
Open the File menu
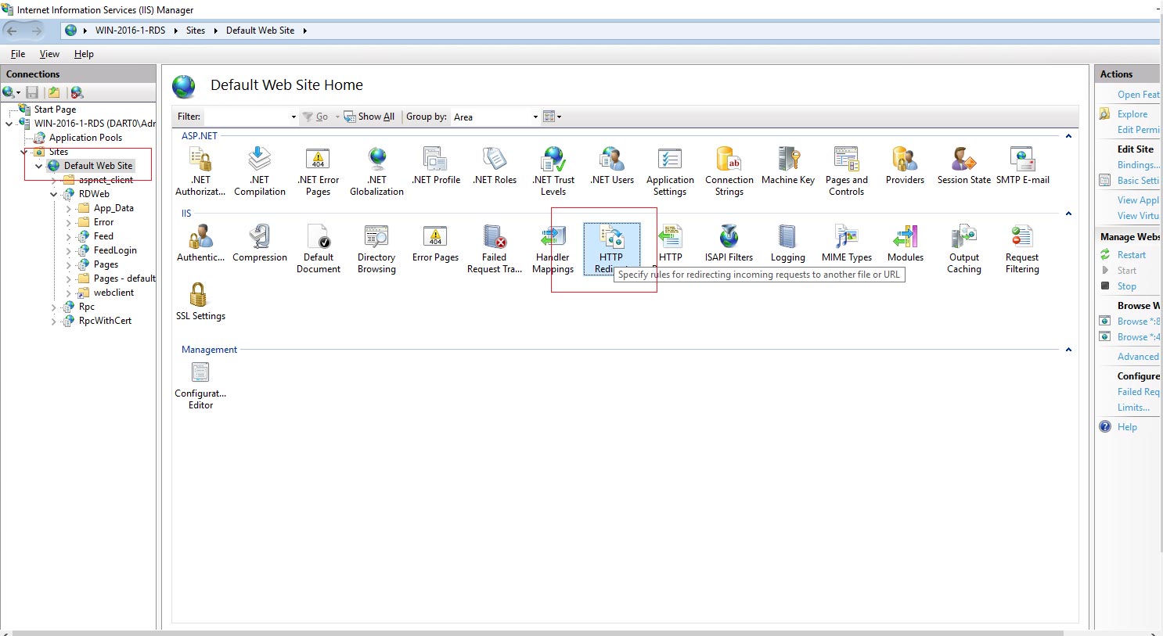(18, 54)
